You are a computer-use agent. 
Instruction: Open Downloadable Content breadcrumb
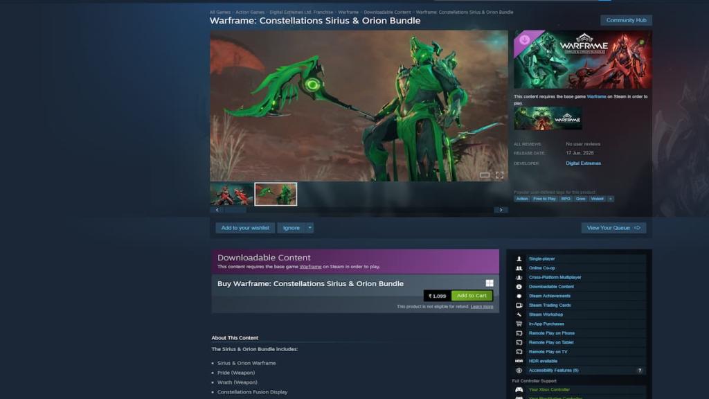387,12
